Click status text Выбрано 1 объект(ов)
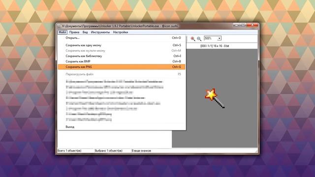This screenshot has height=177, width=315. coord(109,151)
